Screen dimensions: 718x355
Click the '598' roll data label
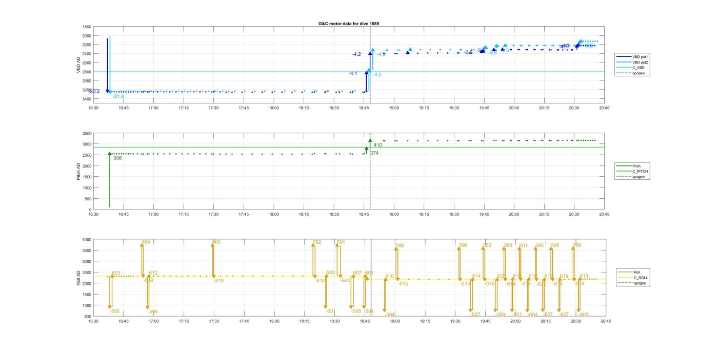tap(463, 246)
